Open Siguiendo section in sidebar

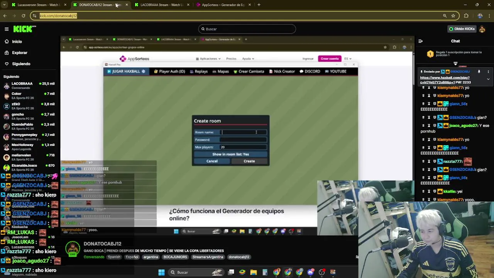[x=21, y=64]
